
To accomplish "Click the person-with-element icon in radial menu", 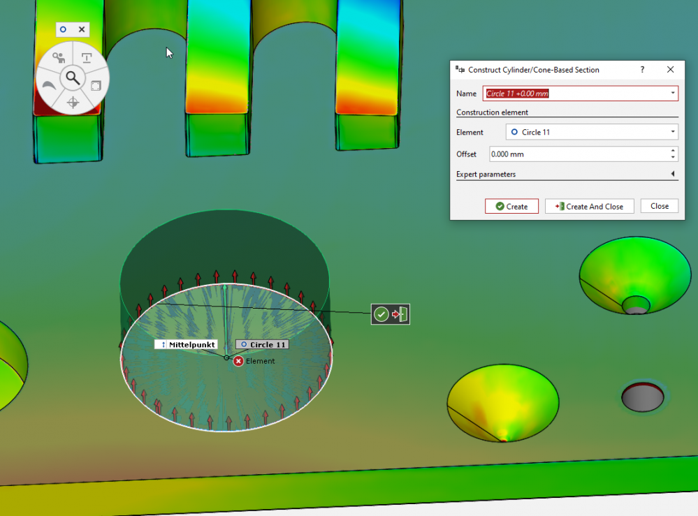I will click(x=58, y=58).
